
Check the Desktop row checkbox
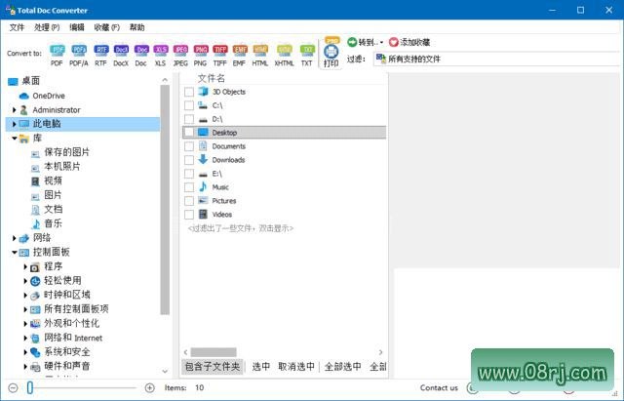[x=189, y=133]
